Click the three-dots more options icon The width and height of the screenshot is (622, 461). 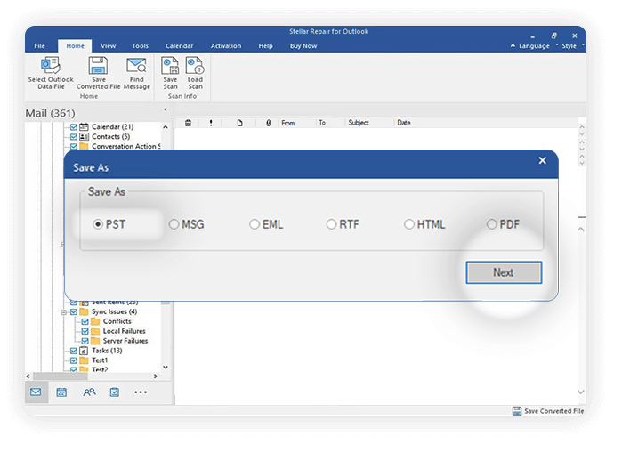point(141,392)
